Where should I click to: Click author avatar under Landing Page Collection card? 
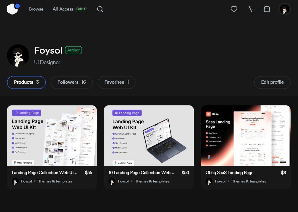tap(15, 181)
